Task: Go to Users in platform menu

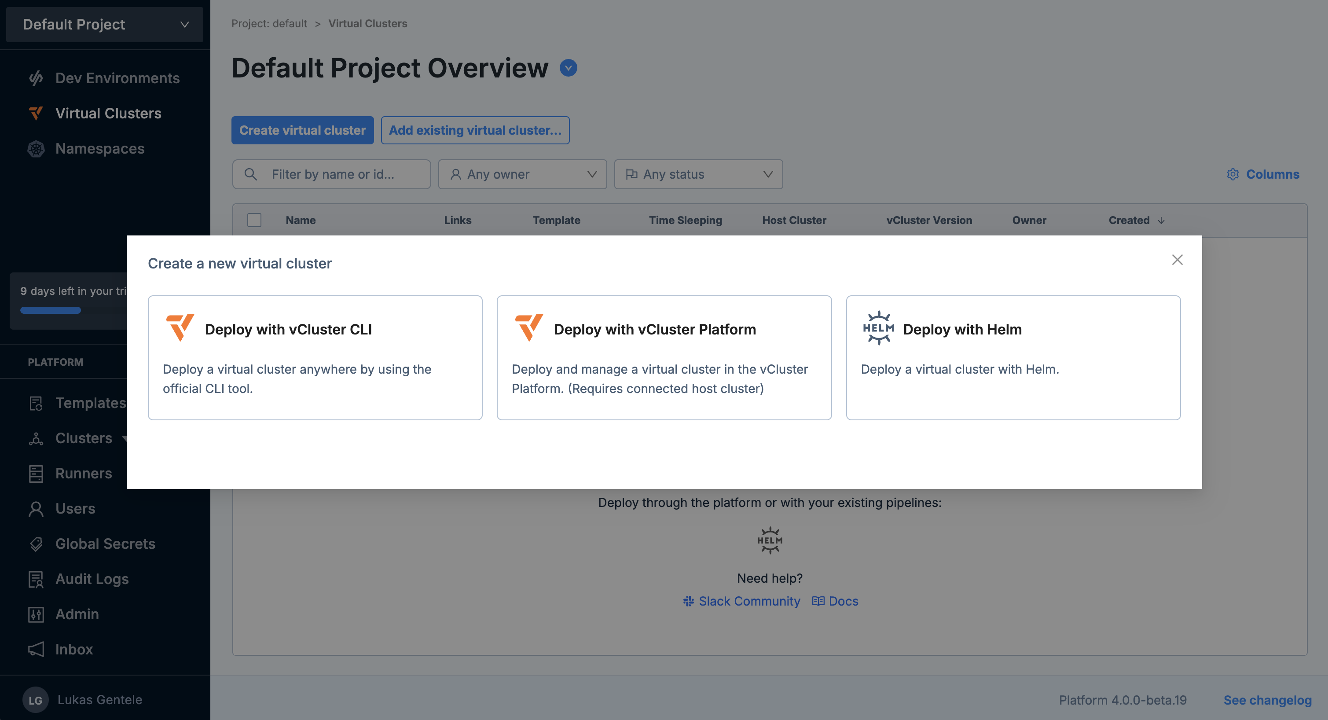Action: pyautogui.click(x=75, y=509)
